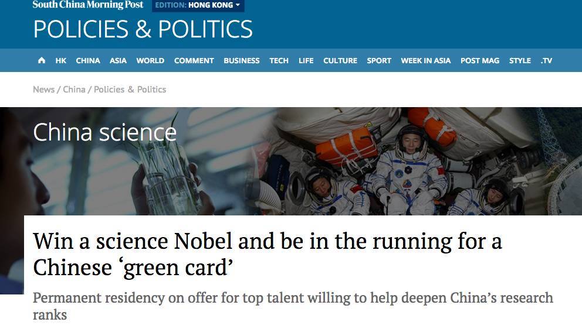Click the home icon in navigation bar
The height and width of the screenshot is (329, 582).
coord(41,60)
